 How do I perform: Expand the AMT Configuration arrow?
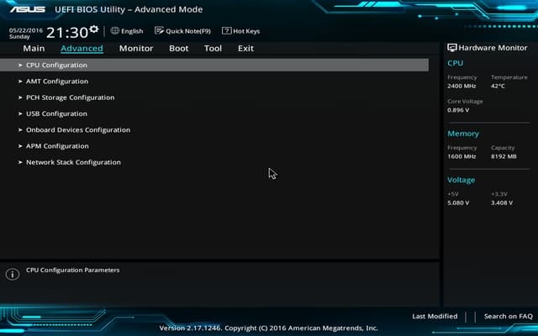[20, 81]
